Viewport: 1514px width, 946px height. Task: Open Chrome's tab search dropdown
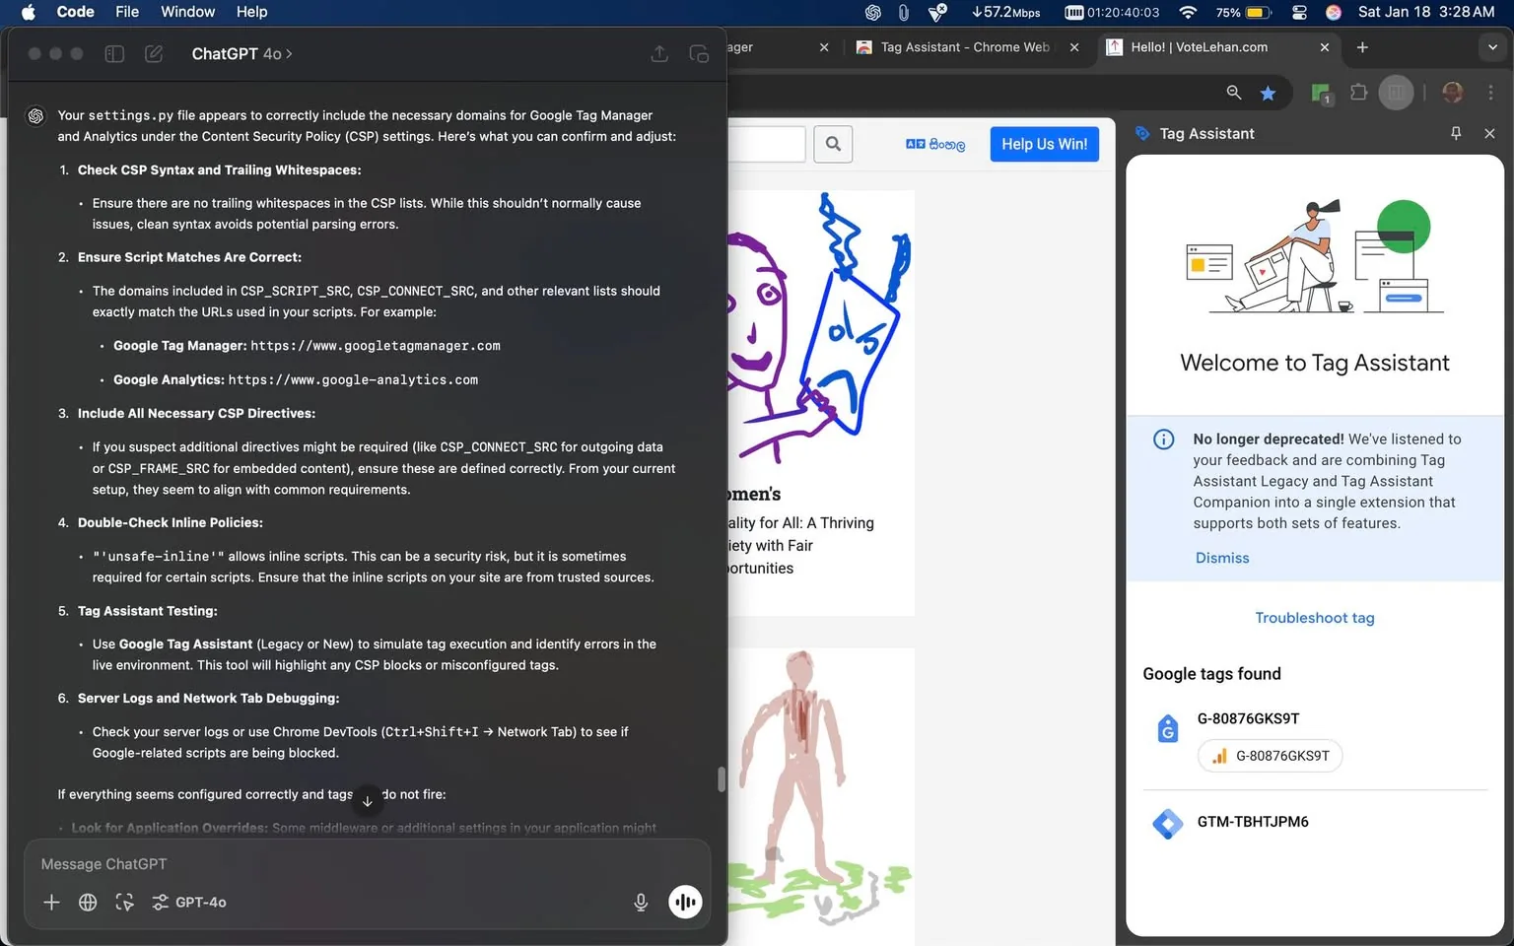coord(1491,47)
